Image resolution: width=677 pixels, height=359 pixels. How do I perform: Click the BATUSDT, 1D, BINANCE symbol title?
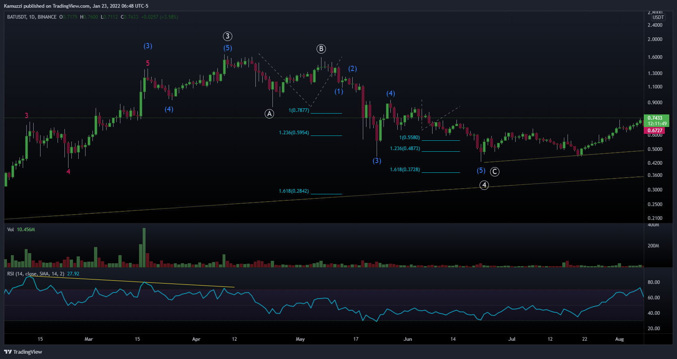pyautogui.click(x=32, y=17)
